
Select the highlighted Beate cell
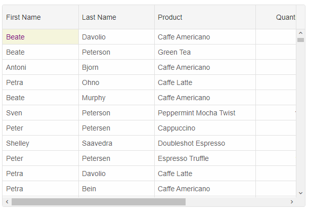pyautogui.click(x=40, y=37)
